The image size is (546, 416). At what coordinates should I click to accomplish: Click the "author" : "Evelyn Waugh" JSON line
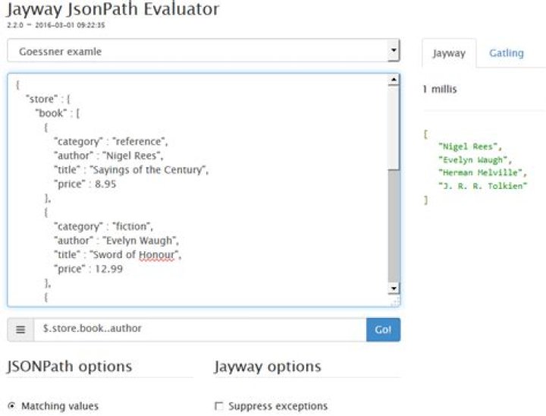coord(116,241)
